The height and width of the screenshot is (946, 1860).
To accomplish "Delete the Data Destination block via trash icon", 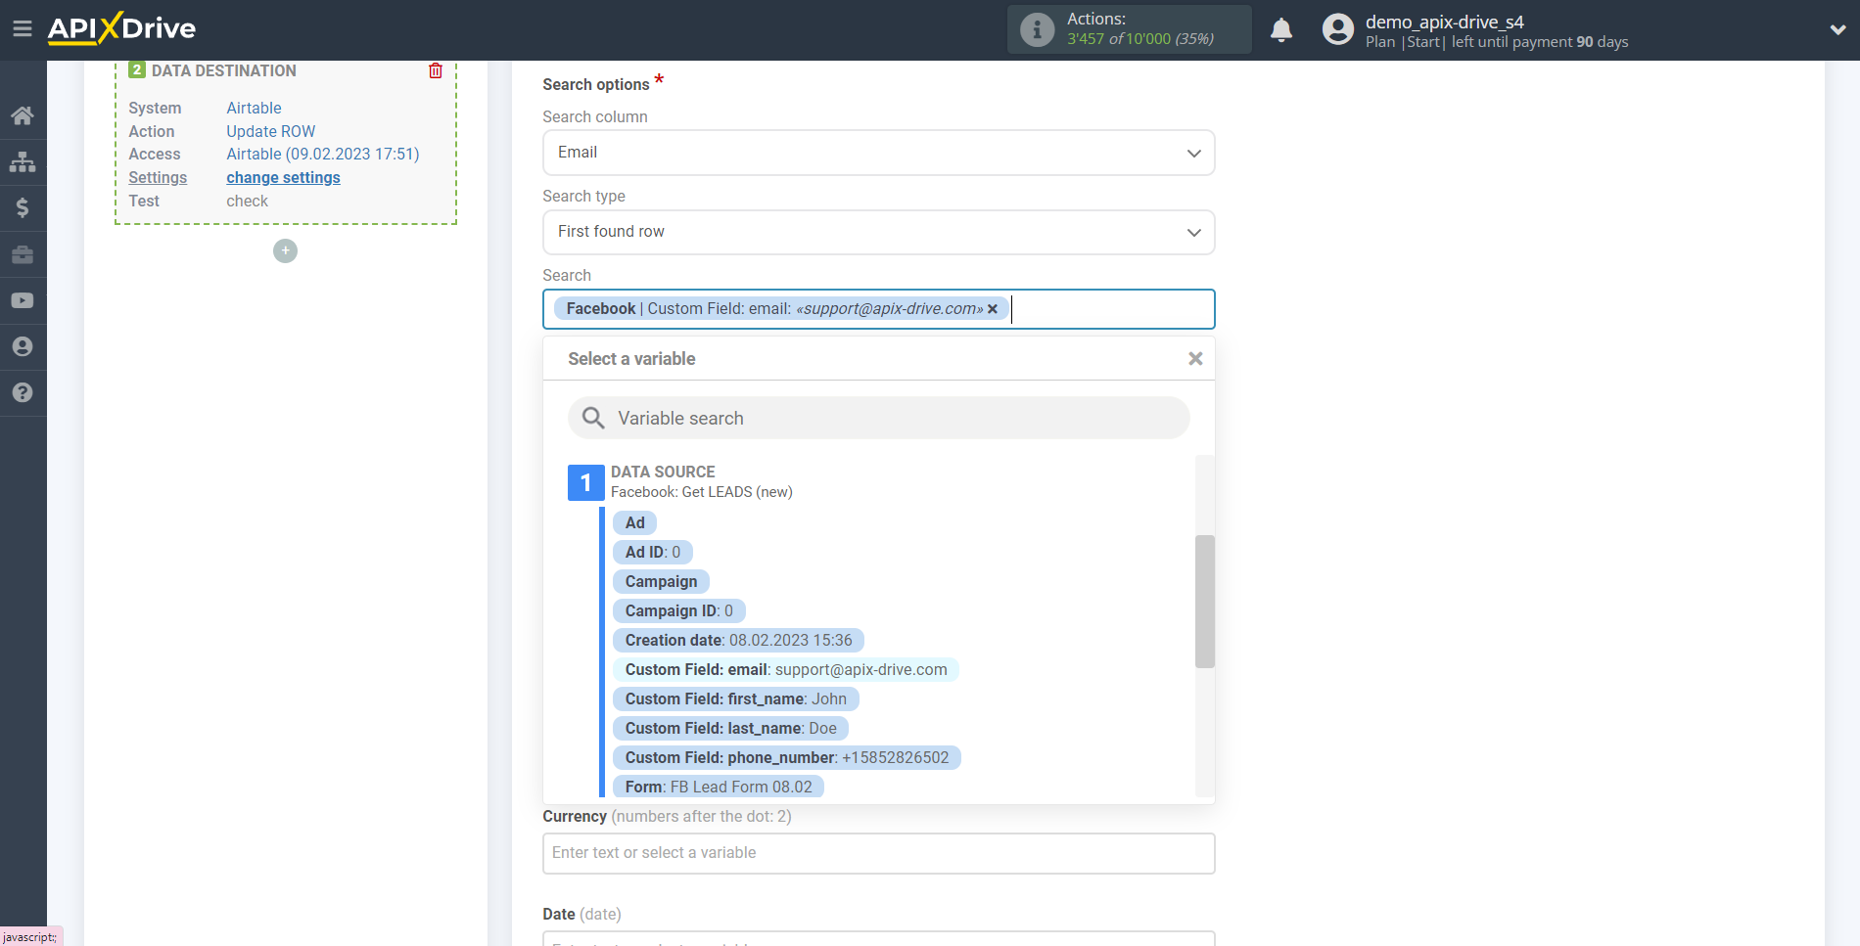I will [x=436, y=70].
